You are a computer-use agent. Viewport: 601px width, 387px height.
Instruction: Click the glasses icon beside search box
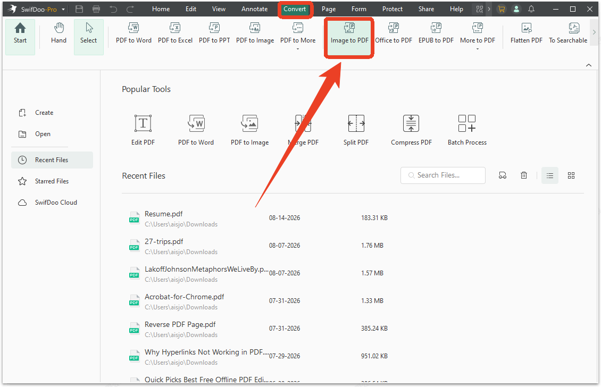pyautogui.click(x=503, y=175)
